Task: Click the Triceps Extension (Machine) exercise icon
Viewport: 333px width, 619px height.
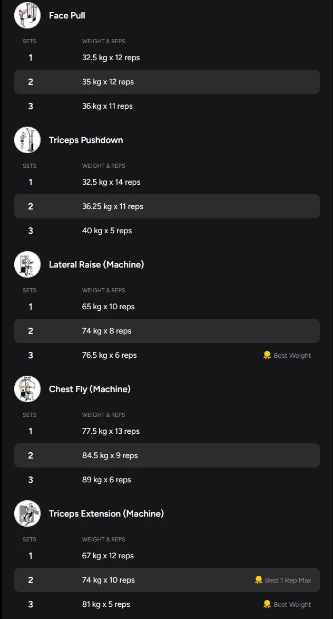Action: (27, 513)
